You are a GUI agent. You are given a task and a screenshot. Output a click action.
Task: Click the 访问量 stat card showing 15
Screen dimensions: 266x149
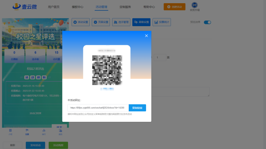(x=55, y=56)
